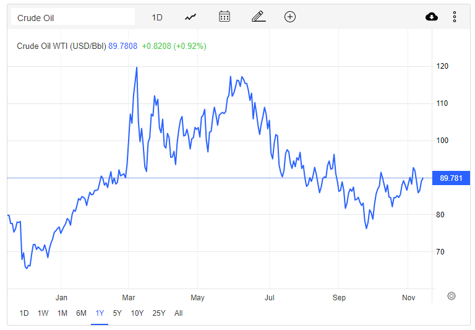Click the plus circle compare icon
This screenshot has width=475, height=330.
(290, 17)
